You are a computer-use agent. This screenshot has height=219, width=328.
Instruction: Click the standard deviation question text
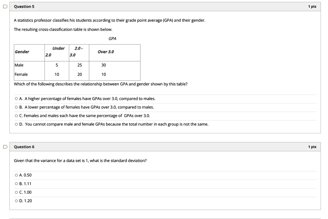pos(80,161)
